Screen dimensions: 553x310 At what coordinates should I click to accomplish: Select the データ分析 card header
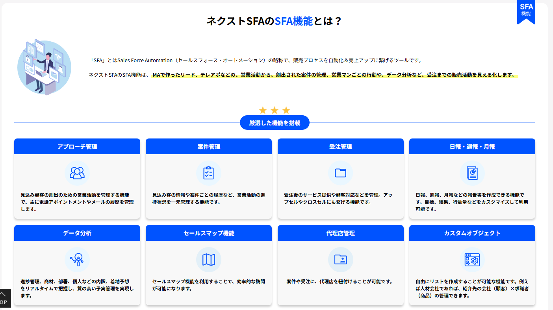(77, 233)
